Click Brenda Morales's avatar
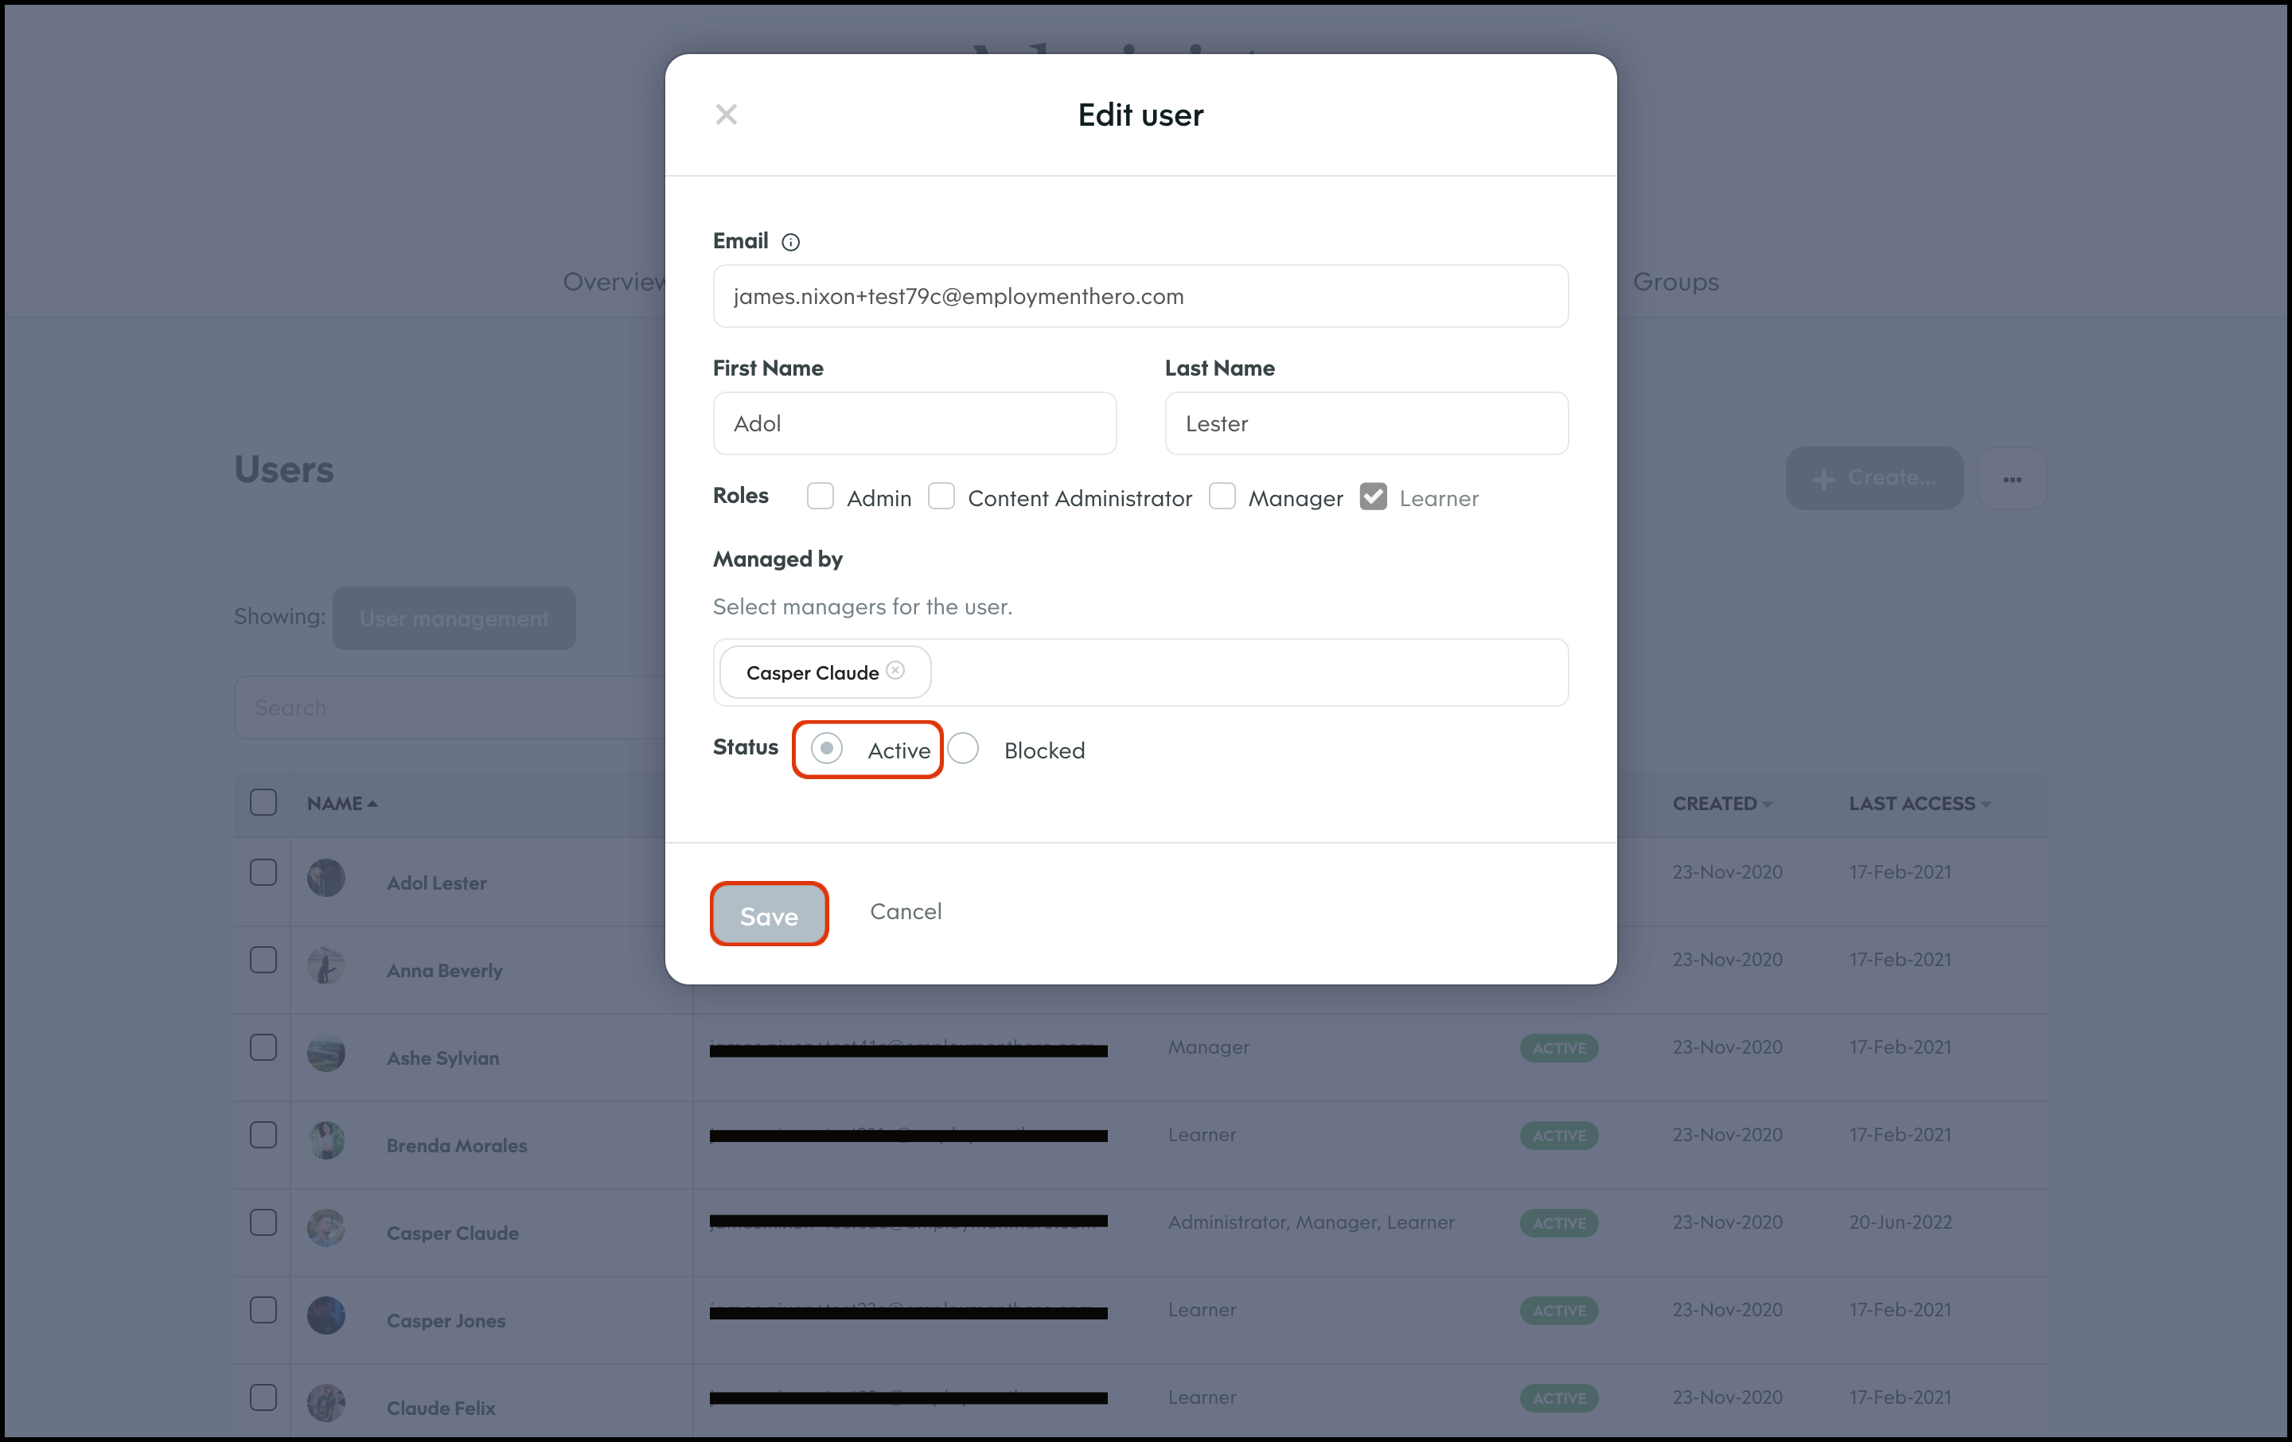 point(325,1140)
